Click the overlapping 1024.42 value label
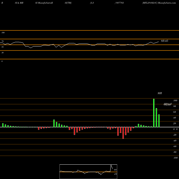The width and height of the screenshot is (179, 179). pyautogui.click(x=168, y=104)
